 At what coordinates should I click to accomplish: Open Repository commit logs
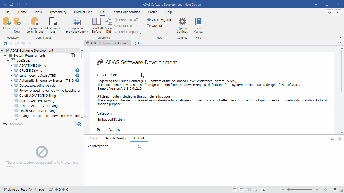pyautogui.click(x=35, y=25)
